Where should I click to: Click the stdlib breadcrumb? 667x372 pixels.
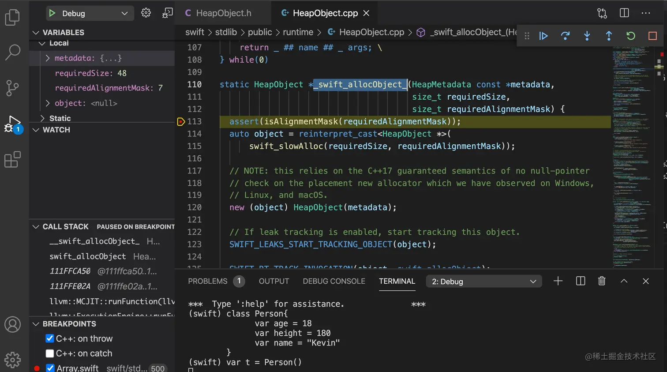coord(226,32)
